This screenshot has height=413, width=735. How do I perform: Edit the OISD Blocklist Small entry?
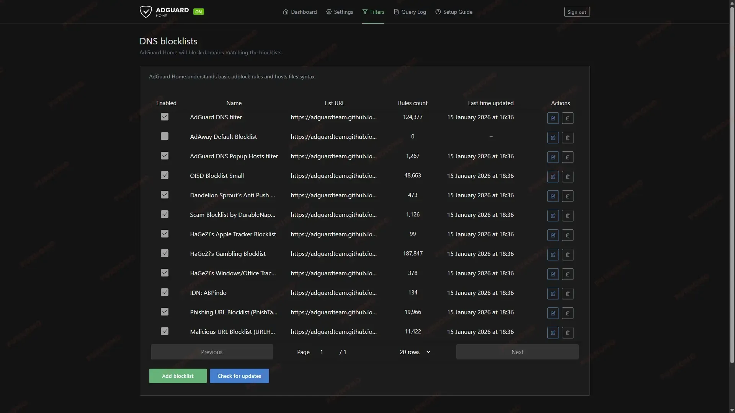point(552,176)
